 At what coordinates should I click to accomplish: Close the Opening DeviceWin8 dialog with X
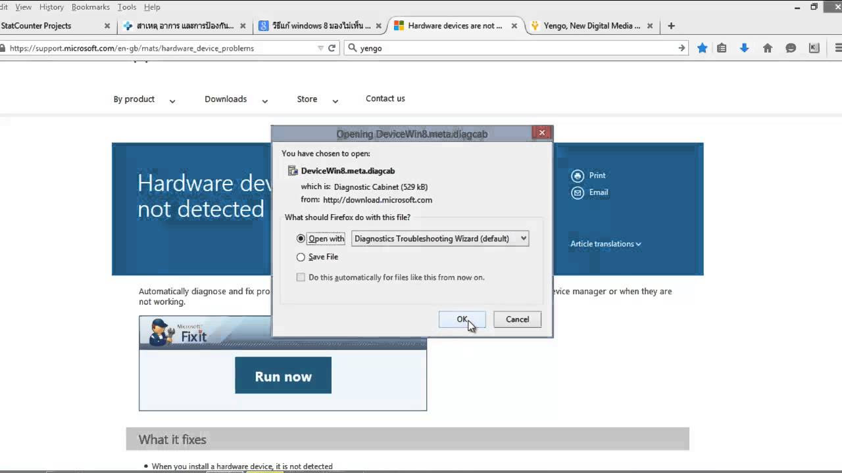[541, 133]
